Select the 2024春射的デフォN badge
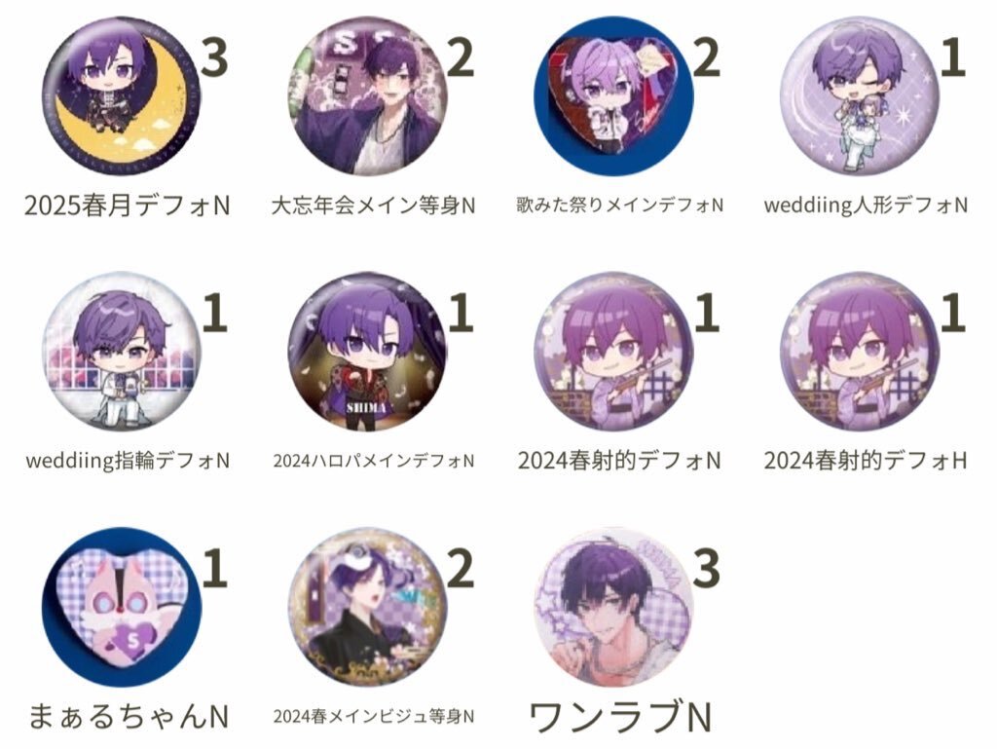 click(x=613, y=351)
